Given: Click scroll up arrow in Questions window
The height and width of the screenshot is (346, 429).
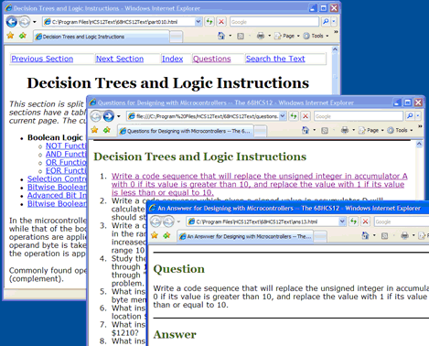Looking at the screenshot, I should [419, 144].
